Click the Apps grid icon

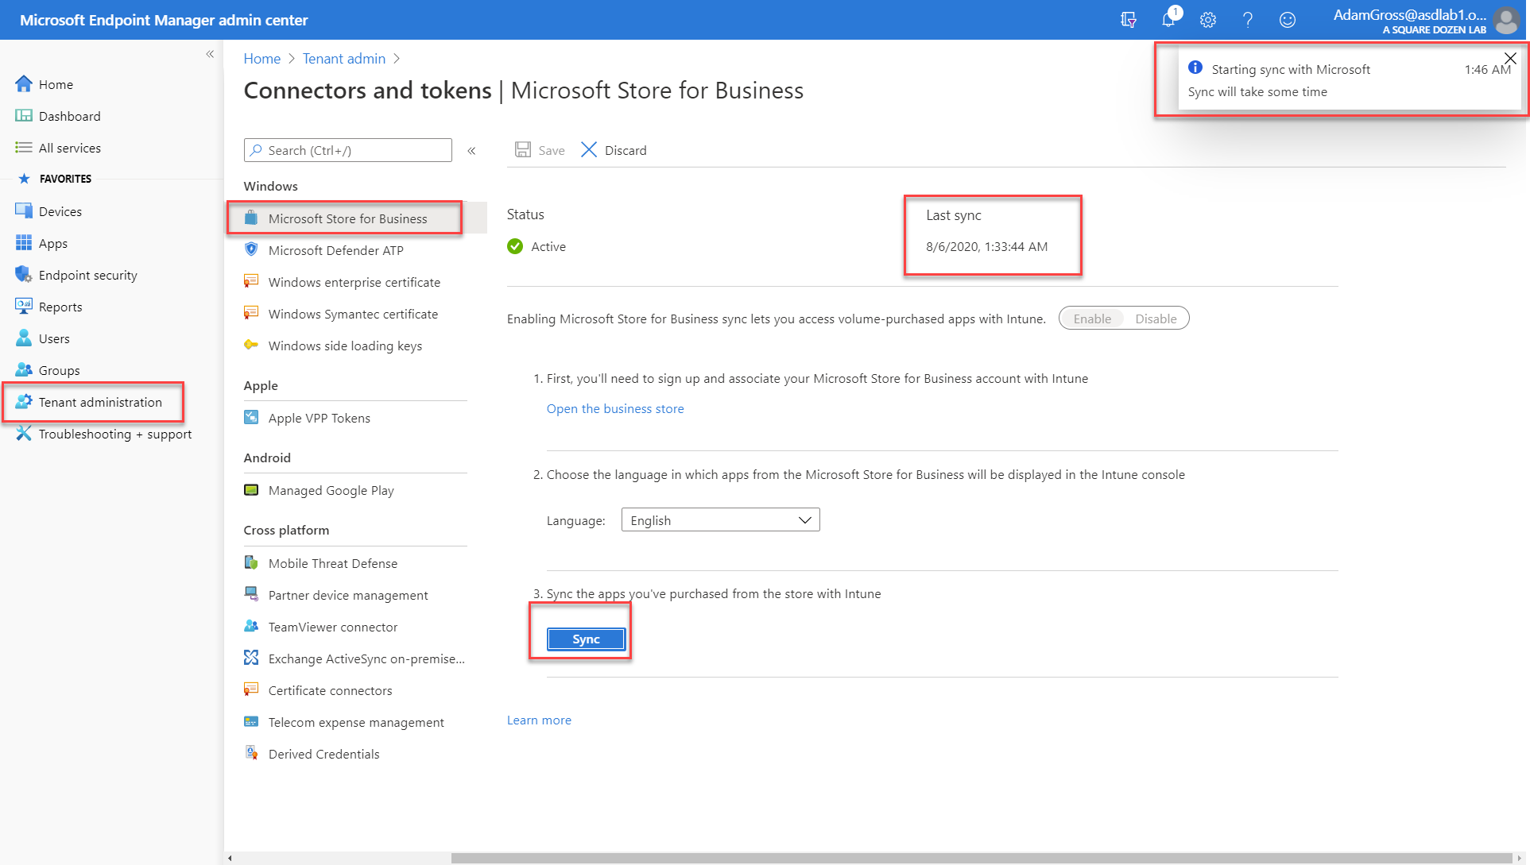coord(24,243)
